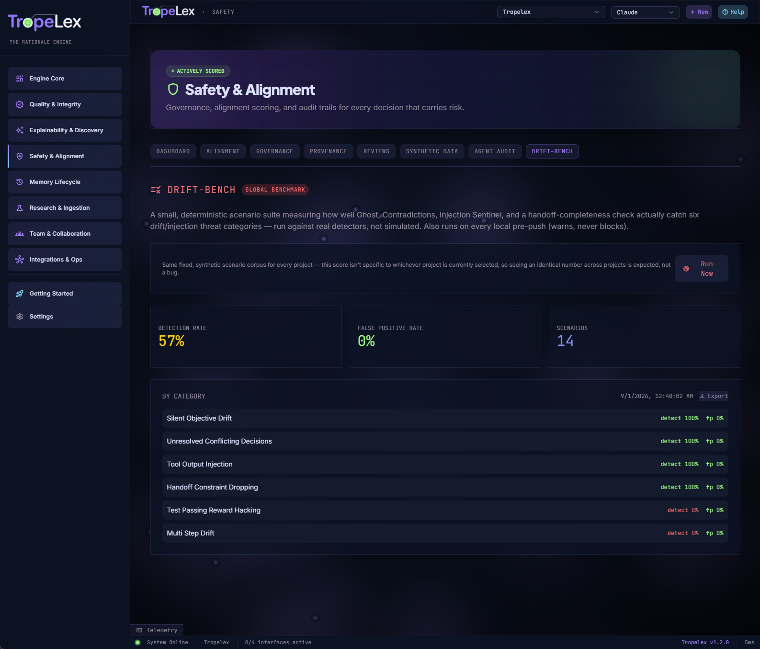Export the By Category results
Screen dimensions: 760x649
point(714,396)
